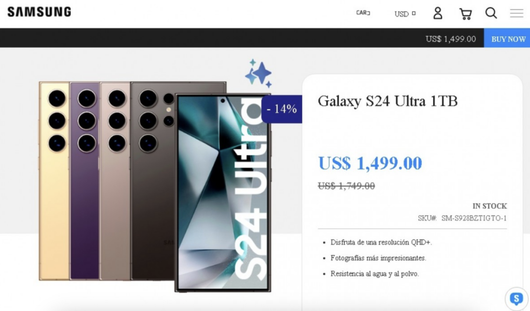Expand the USD currency dropdown

405,14
